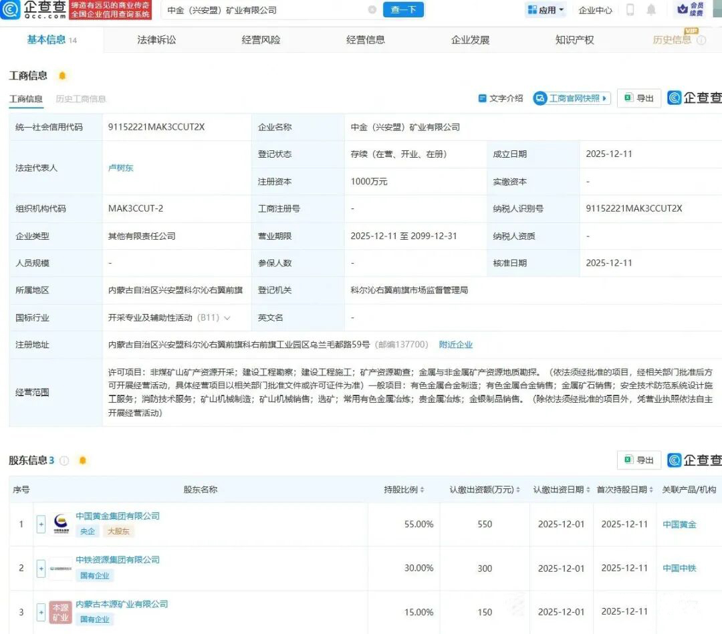722x634 pixels.
Task: Click the orange bell beside 工商信息 heading
Action: point(62,75)
